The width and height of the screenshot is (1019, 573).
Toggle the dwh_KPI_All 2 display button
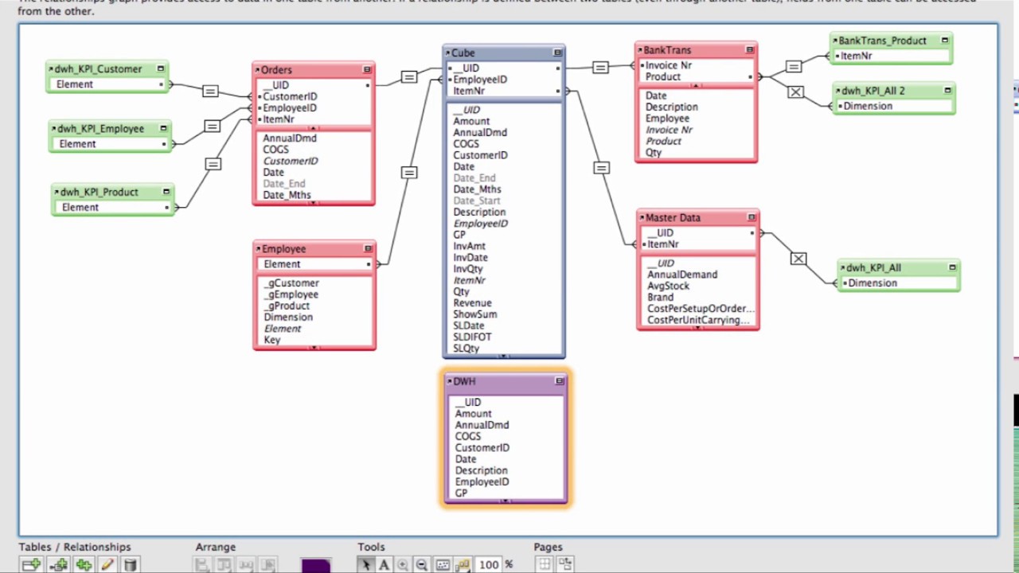[947, 91]
